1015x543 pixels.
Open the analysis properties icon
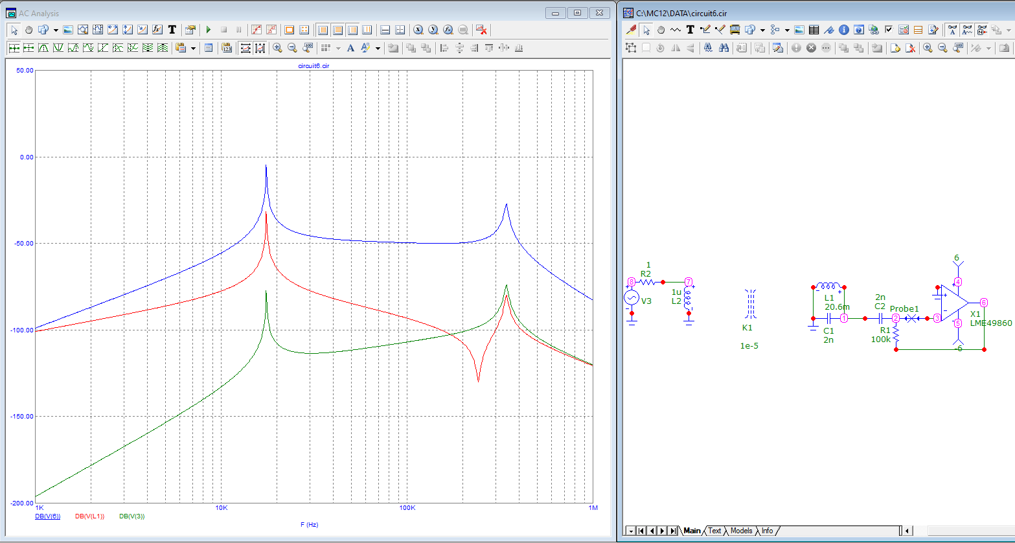[x=190, y=30]
